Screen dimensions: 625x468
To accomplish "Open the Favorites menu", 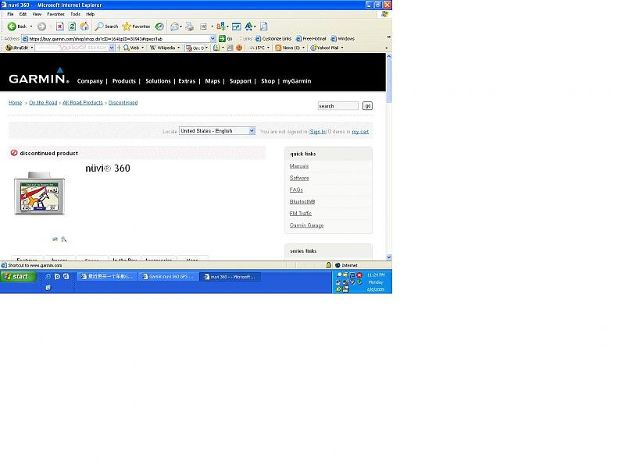I will click(55, 14).
